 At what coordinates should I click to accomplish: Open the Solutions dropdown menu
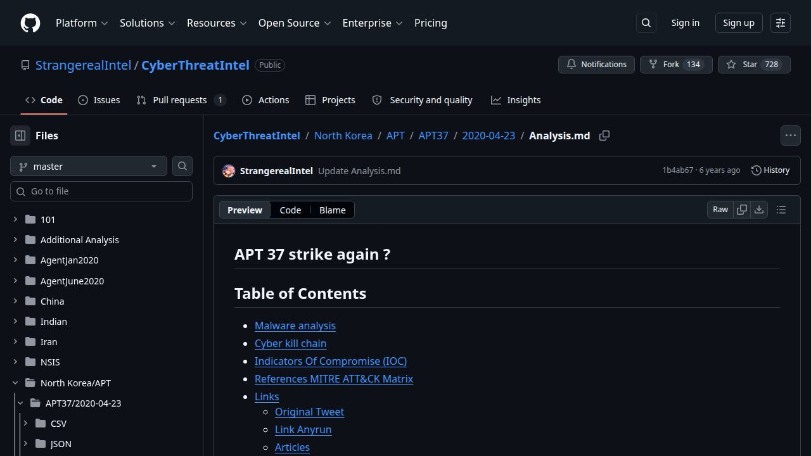coord(147,23)
